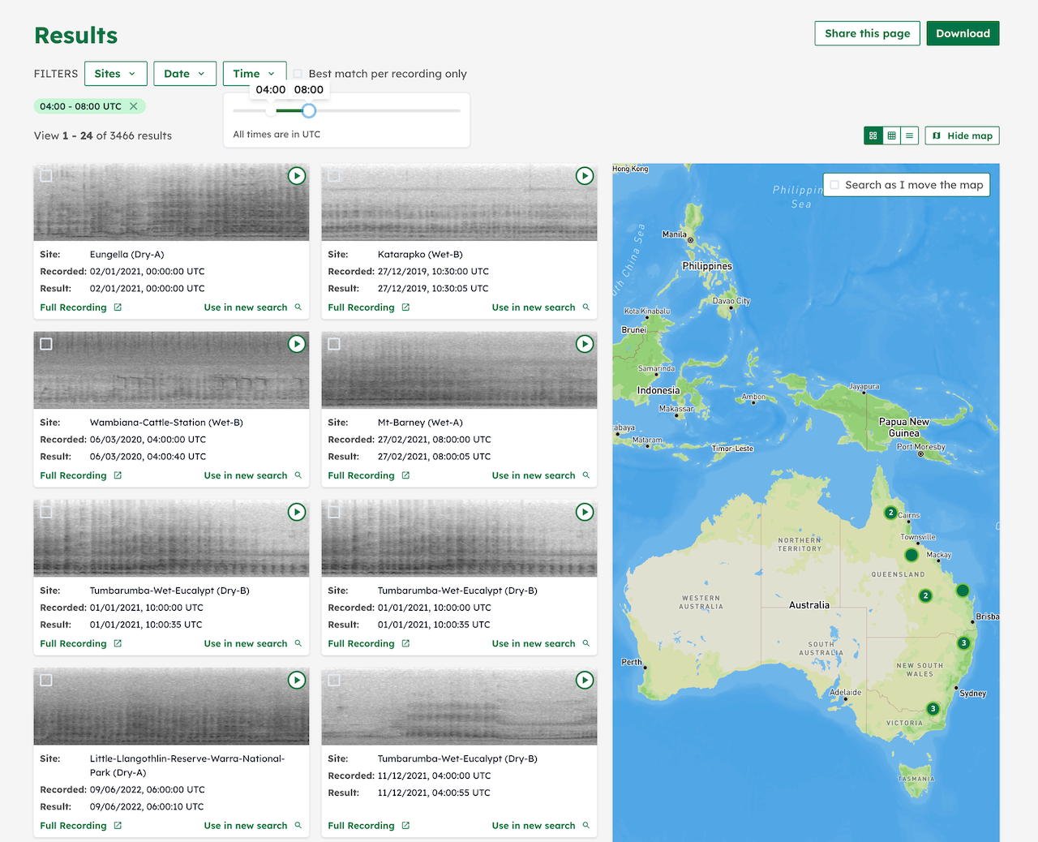Image resolution: width=1038 pixels, height=842 pixels.
Task: Click the cluster marker '3' in Victoria
Action: coord(933,708)
